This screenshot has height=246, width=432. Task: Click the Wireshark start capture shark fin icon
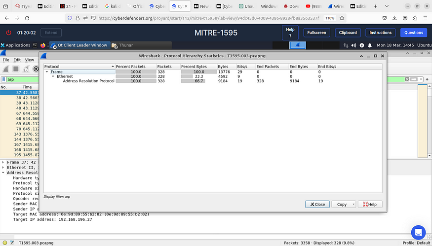click(6, 69)
